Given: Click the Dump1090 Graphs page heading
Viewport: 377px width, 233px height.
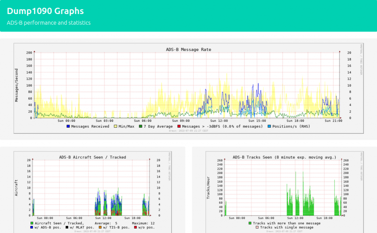Looking at the screenshot, I should coord(45,11).
